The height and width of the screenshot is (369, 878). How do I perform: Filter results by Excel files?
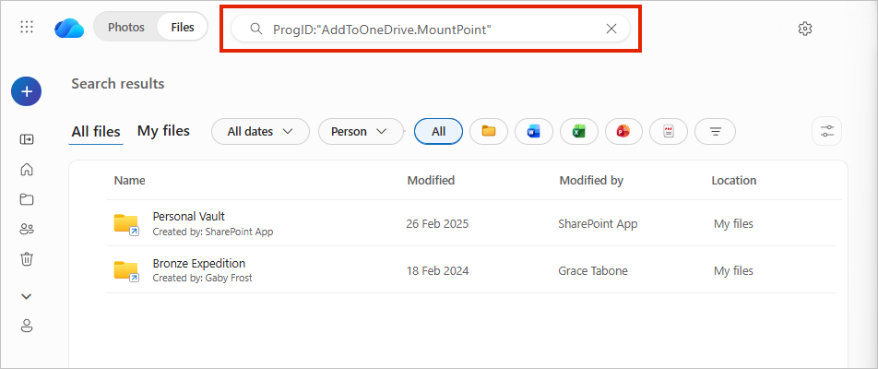[x=579, y=132]
